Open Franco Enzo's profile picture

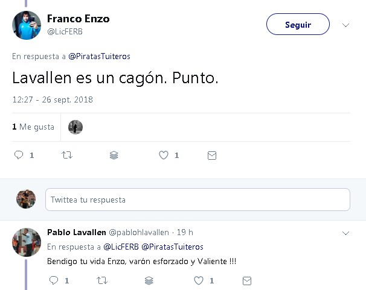(x=27, y=26)
